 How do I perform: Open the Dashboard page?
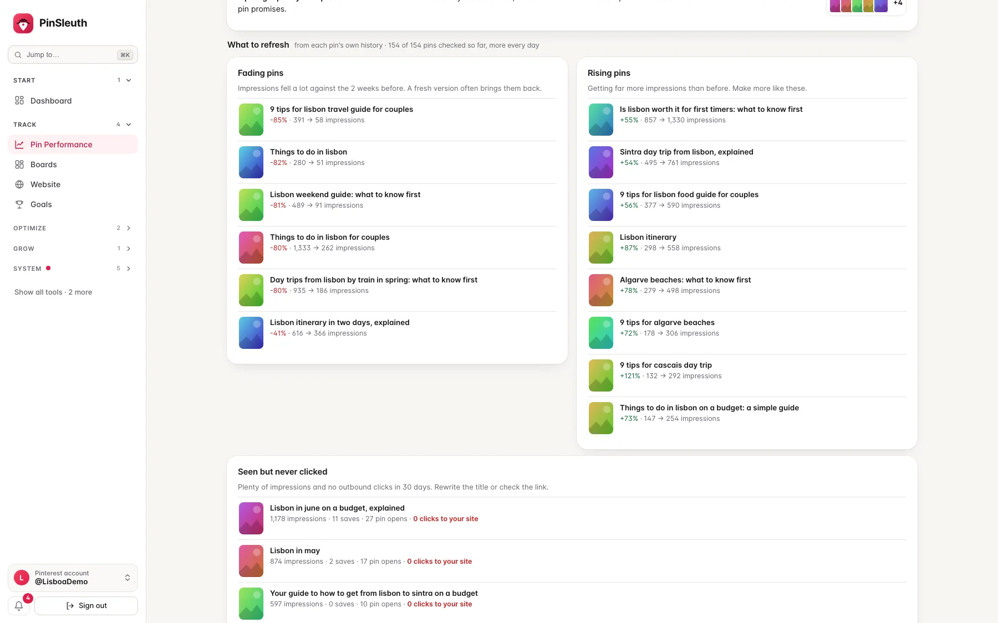(x=73, y=101)
